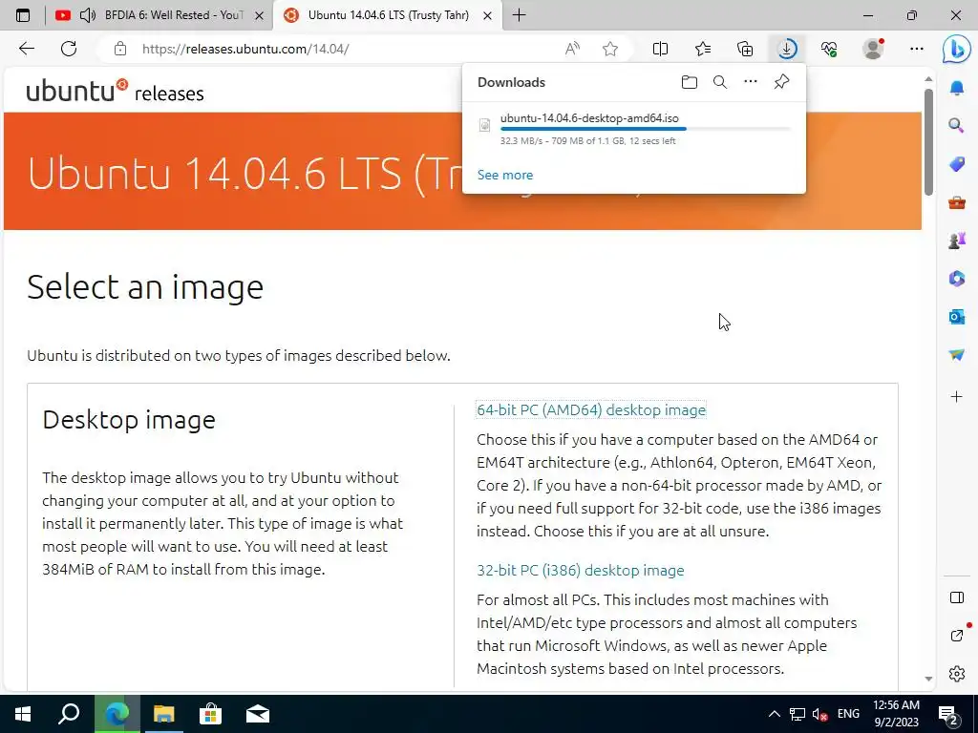978x733 pixels.
Task: Add this page to favorites star
Action: coord(610,49)
